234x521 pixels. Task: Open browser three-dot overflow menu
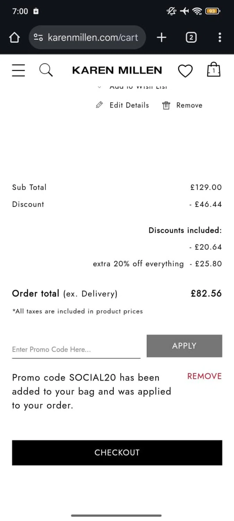coord(220,38)
